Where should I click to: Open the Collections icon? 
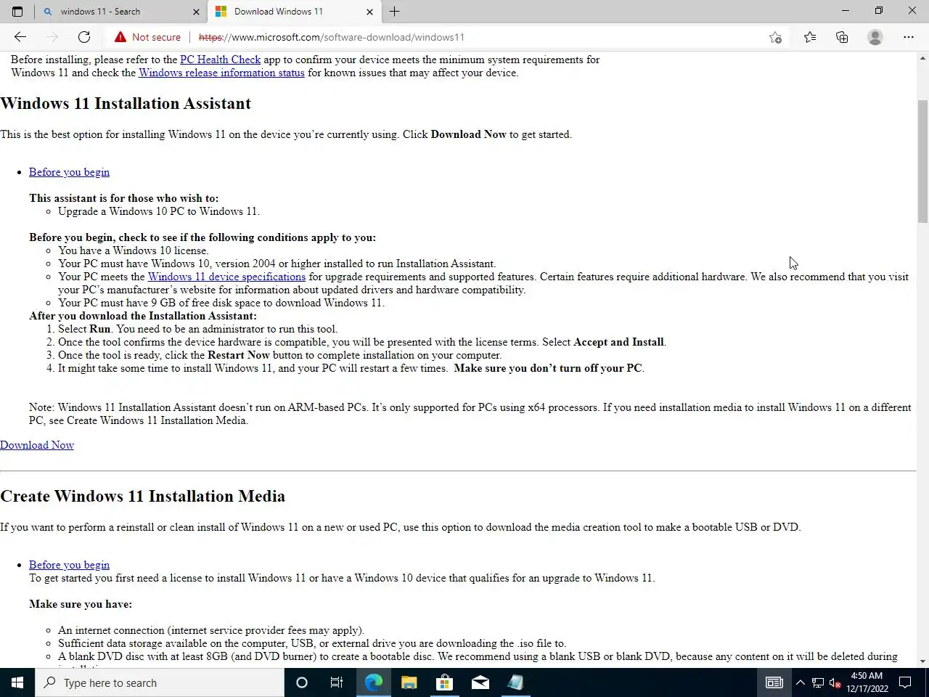842,37
